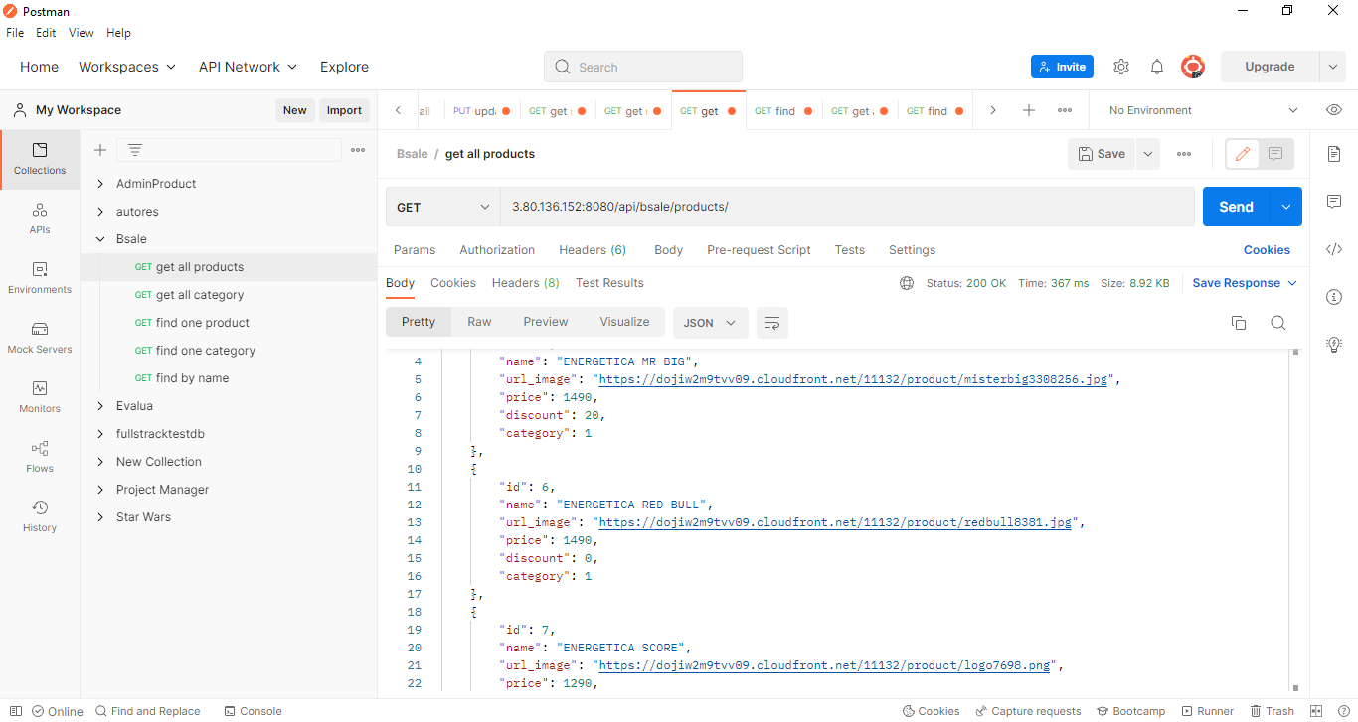Open the code snippet generator panel

1333,249
